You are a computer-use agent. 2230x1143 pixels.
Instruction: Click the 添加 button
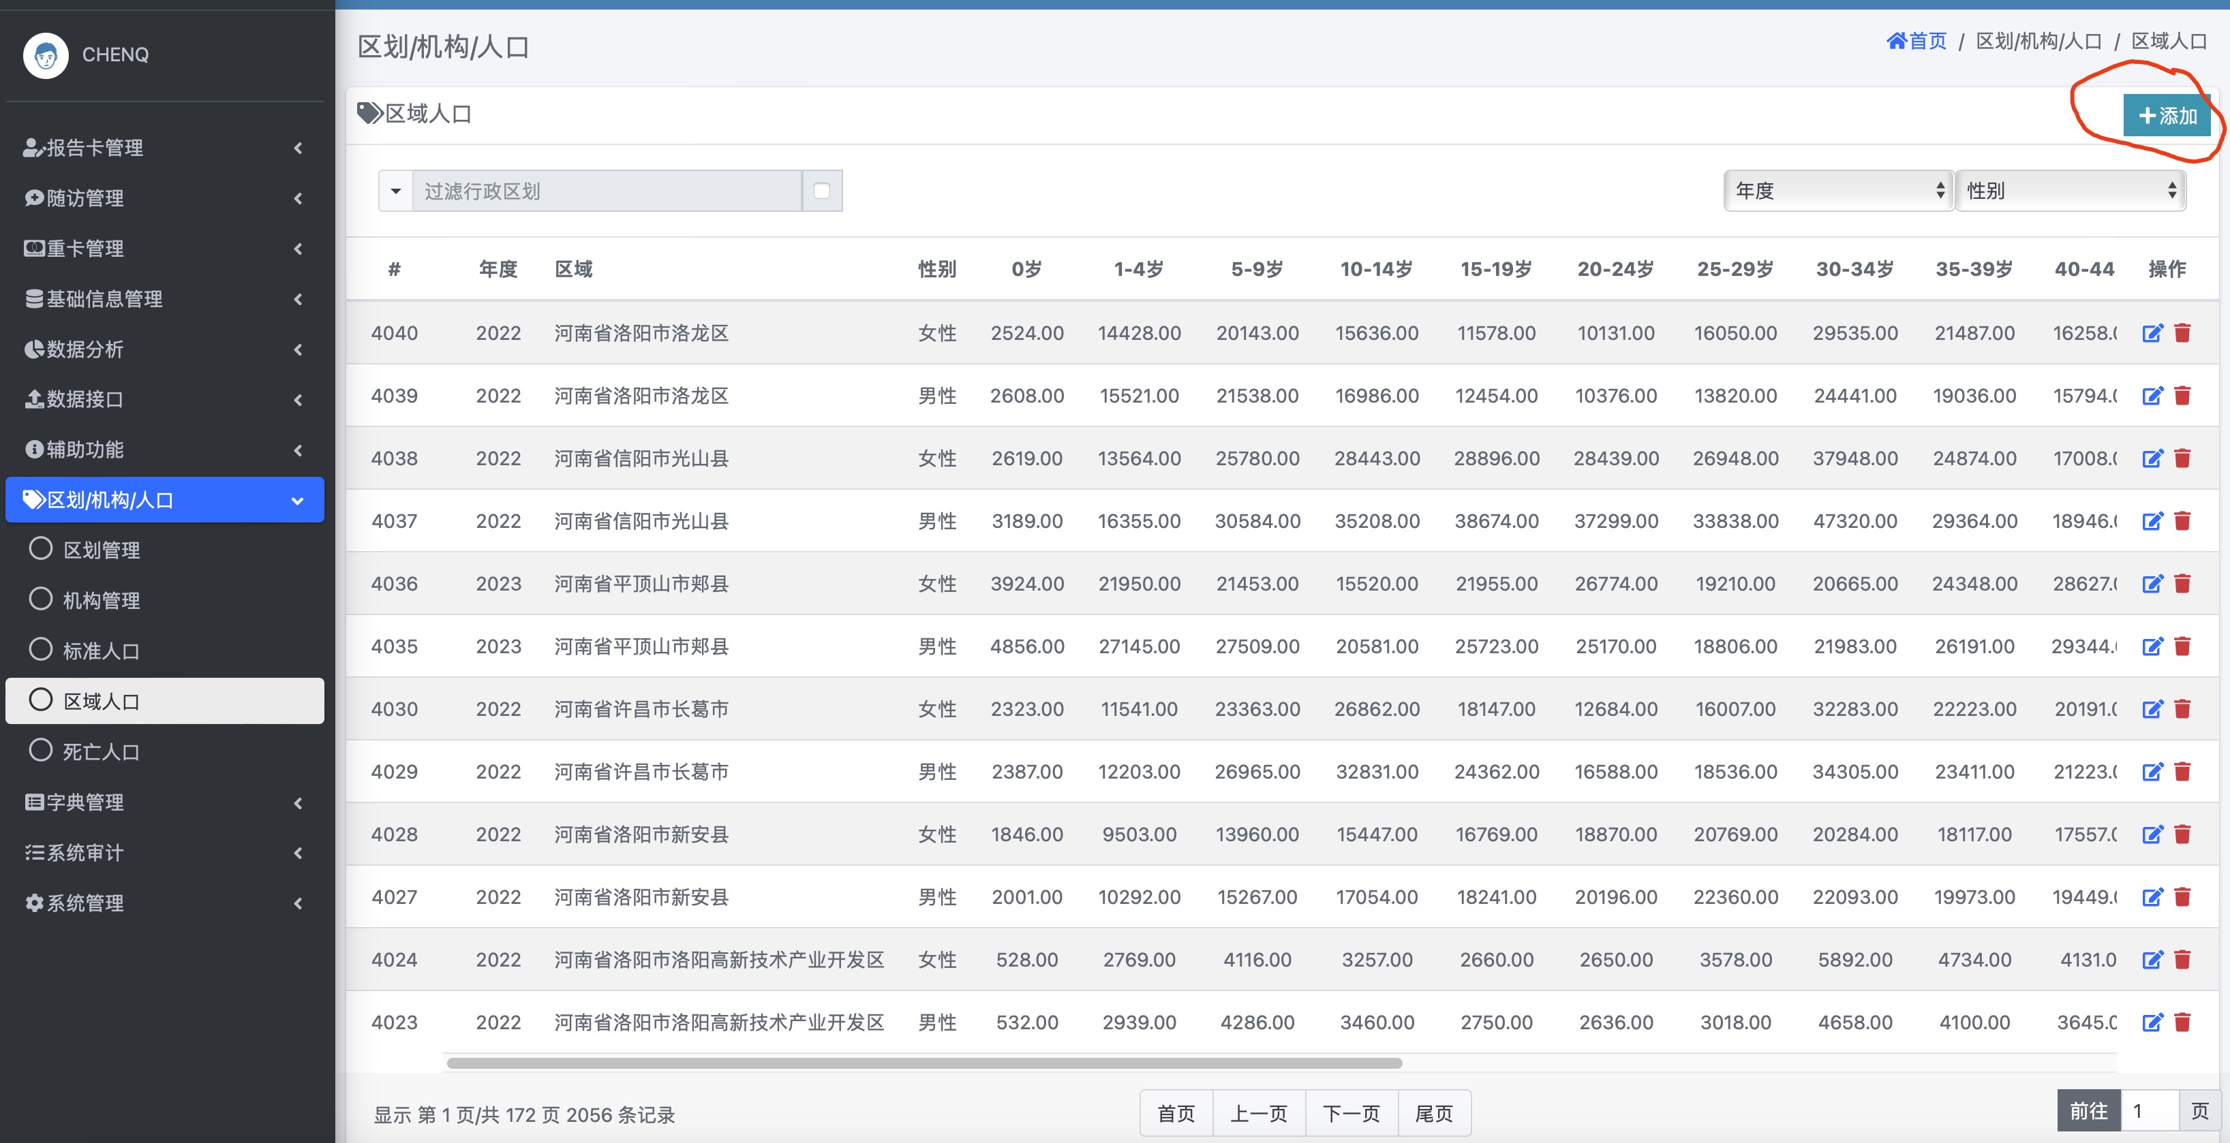point(2167,116)
